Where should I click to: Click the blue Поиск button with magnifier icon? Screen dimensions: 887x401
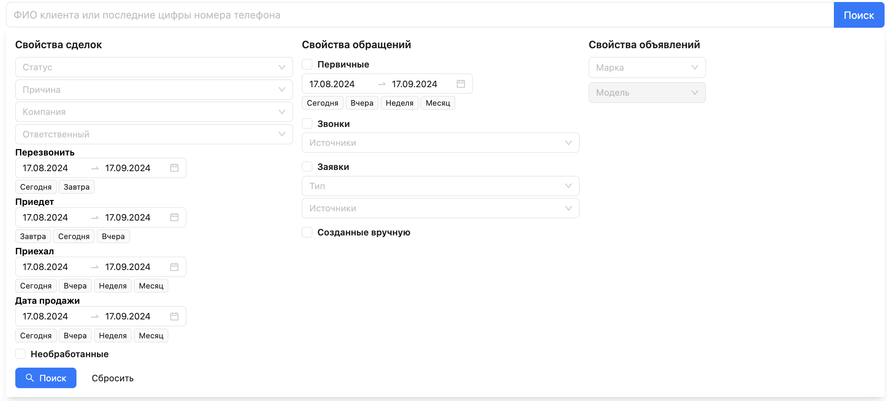[46, 378]
